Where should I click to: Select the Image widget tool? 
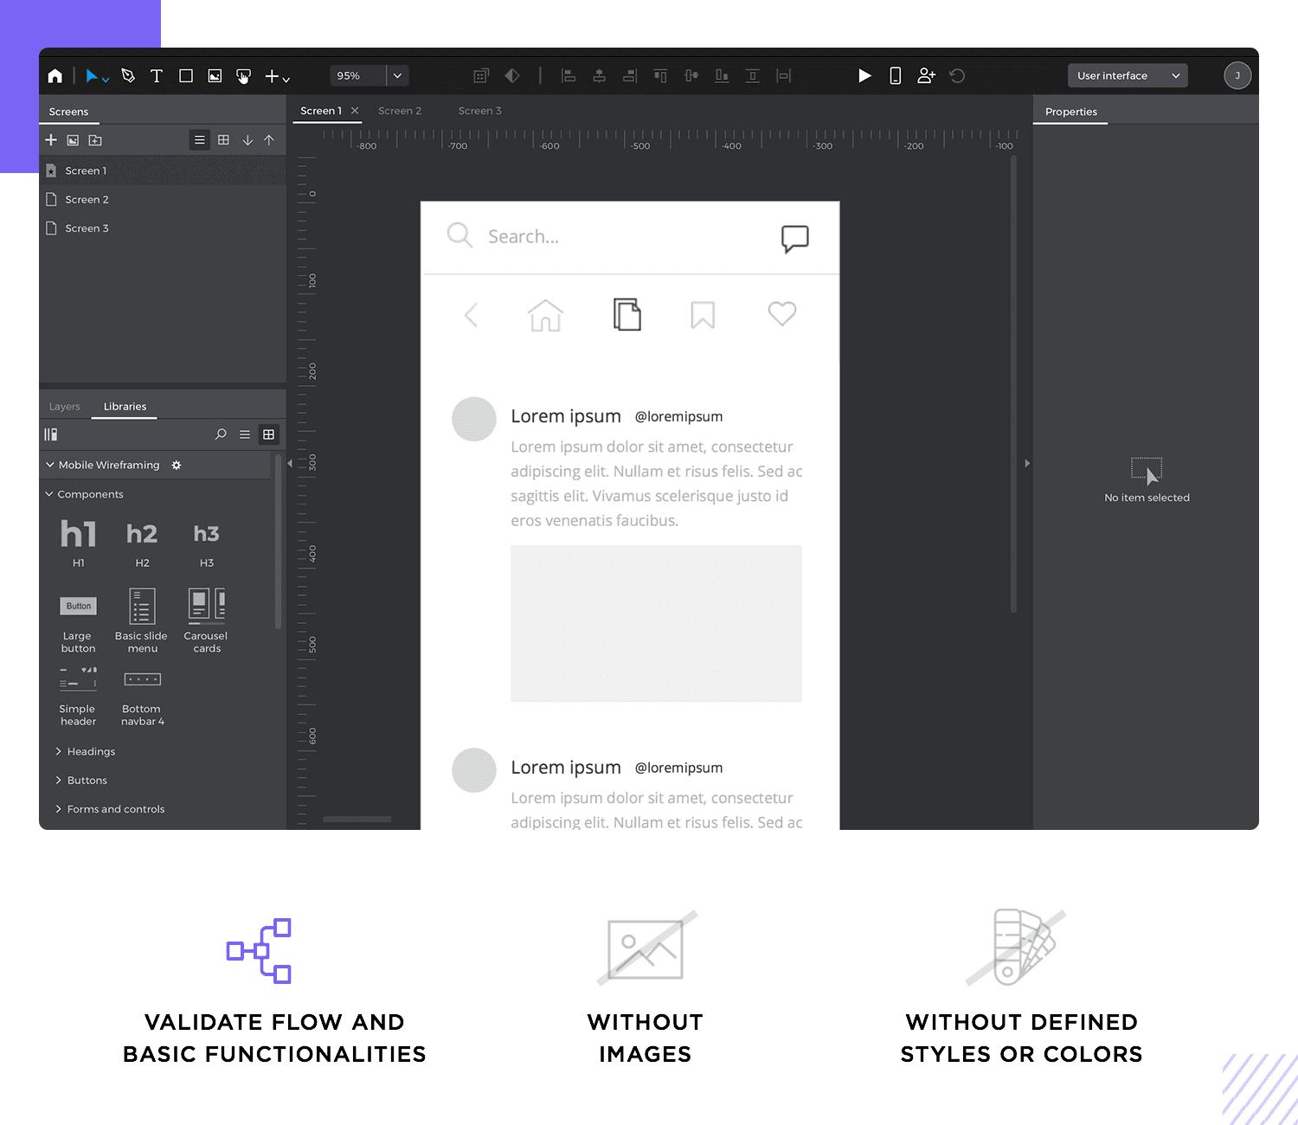click(215, 76)
